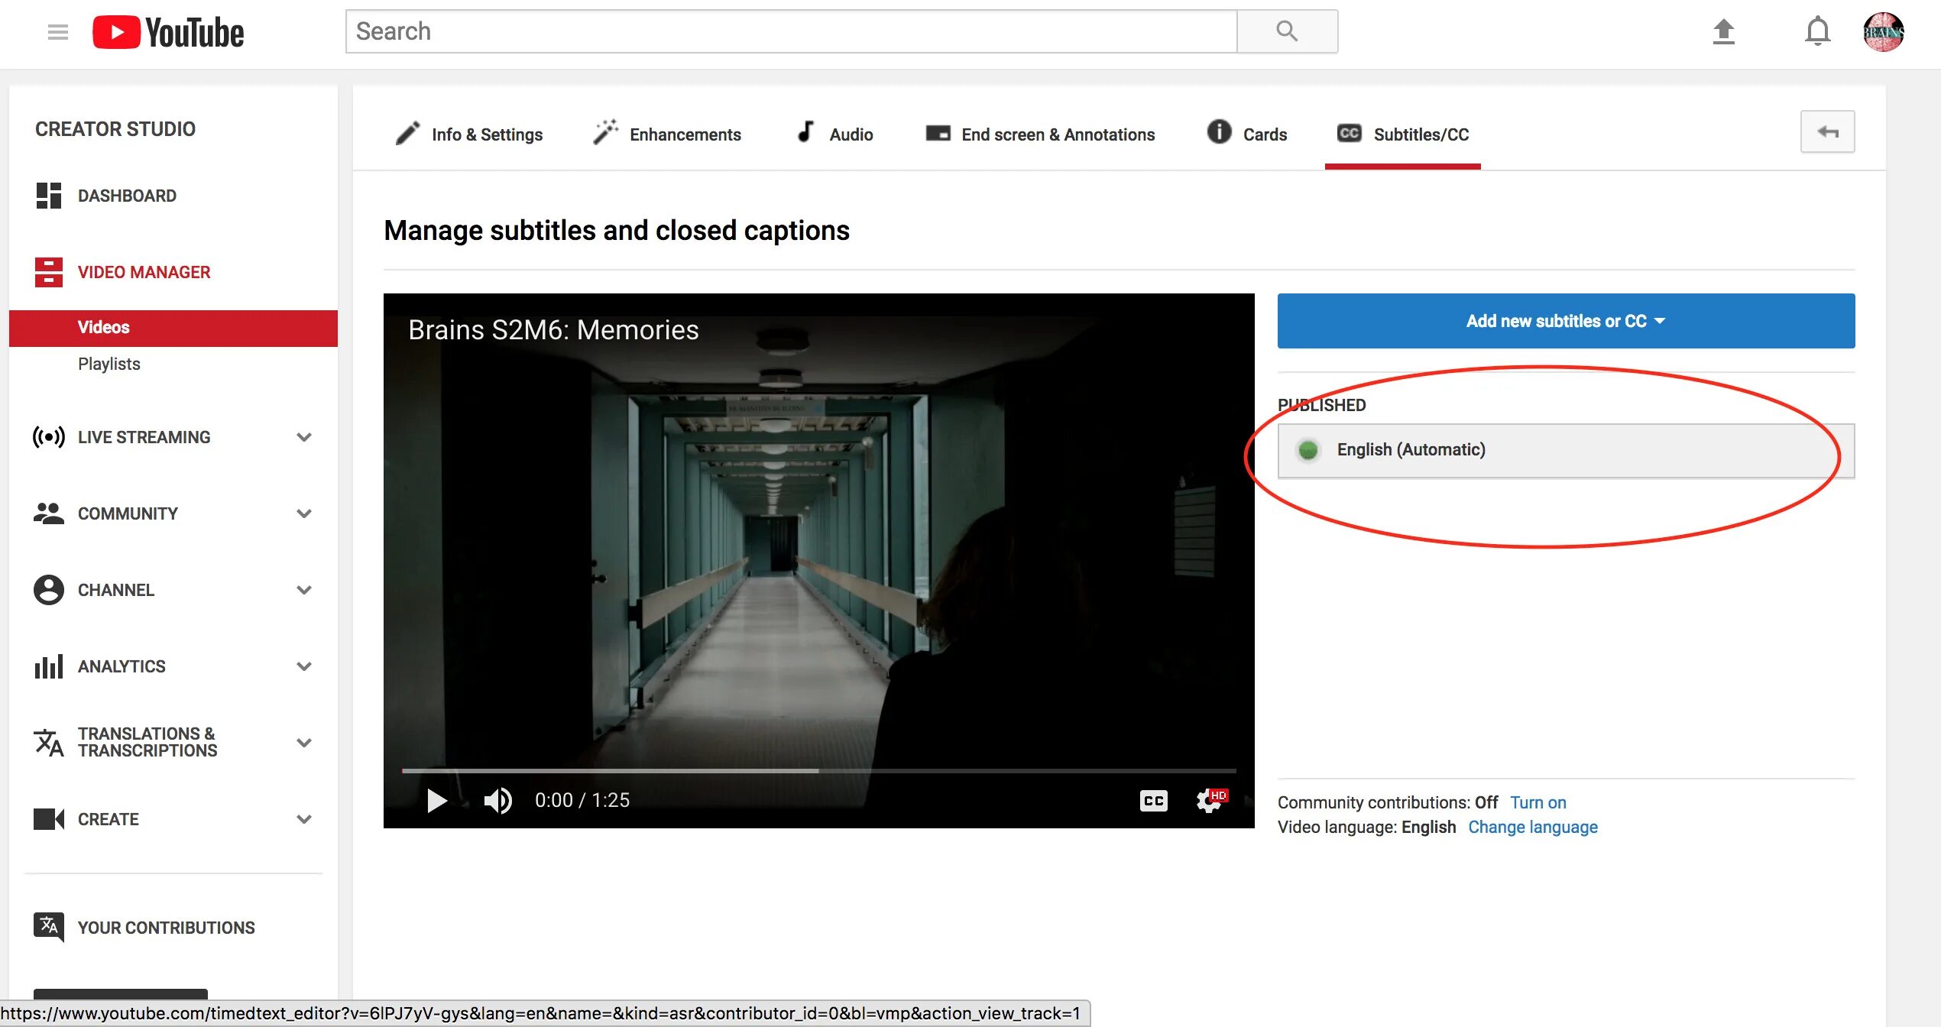
Task: Click the End Screen & Annotations icon
Action: point(938,134)
